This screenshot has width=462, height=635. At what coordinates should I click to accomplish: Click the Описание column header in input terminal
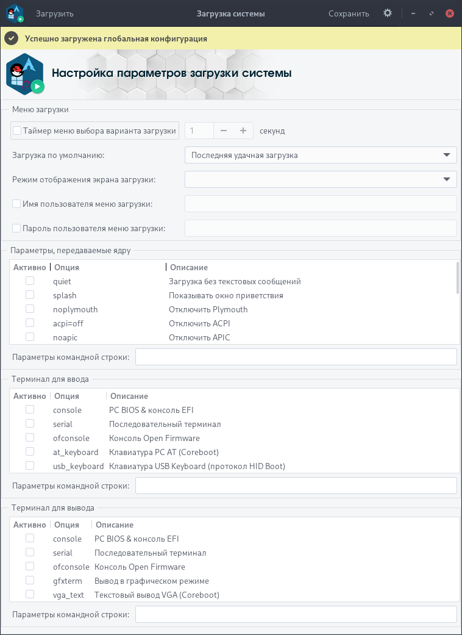pos(129,396)
